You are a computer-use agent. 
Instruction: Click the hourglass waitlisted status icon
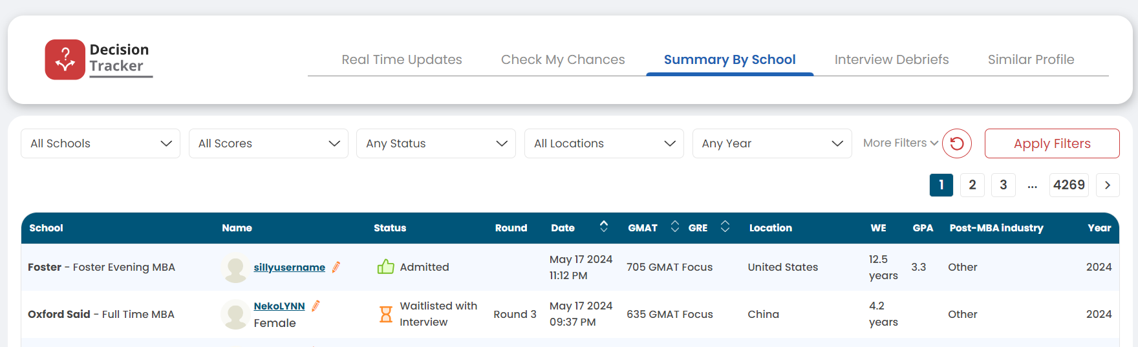(x=385, y=314)
